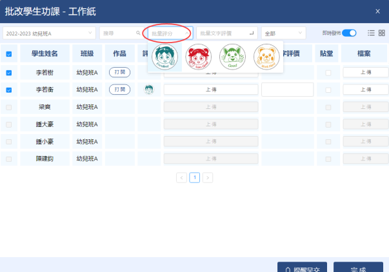The height and width of the screenshot is (272, 389).
Task: Open the 全部 filter dropdown
Action: click(x=283, y=33)
